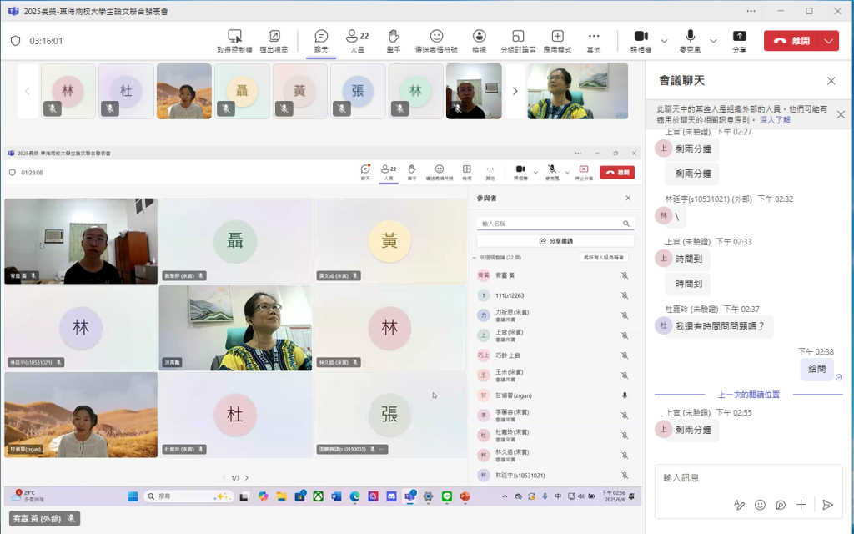Open People (人員) in shared window toolbar
854x534 pixels.
389,172
